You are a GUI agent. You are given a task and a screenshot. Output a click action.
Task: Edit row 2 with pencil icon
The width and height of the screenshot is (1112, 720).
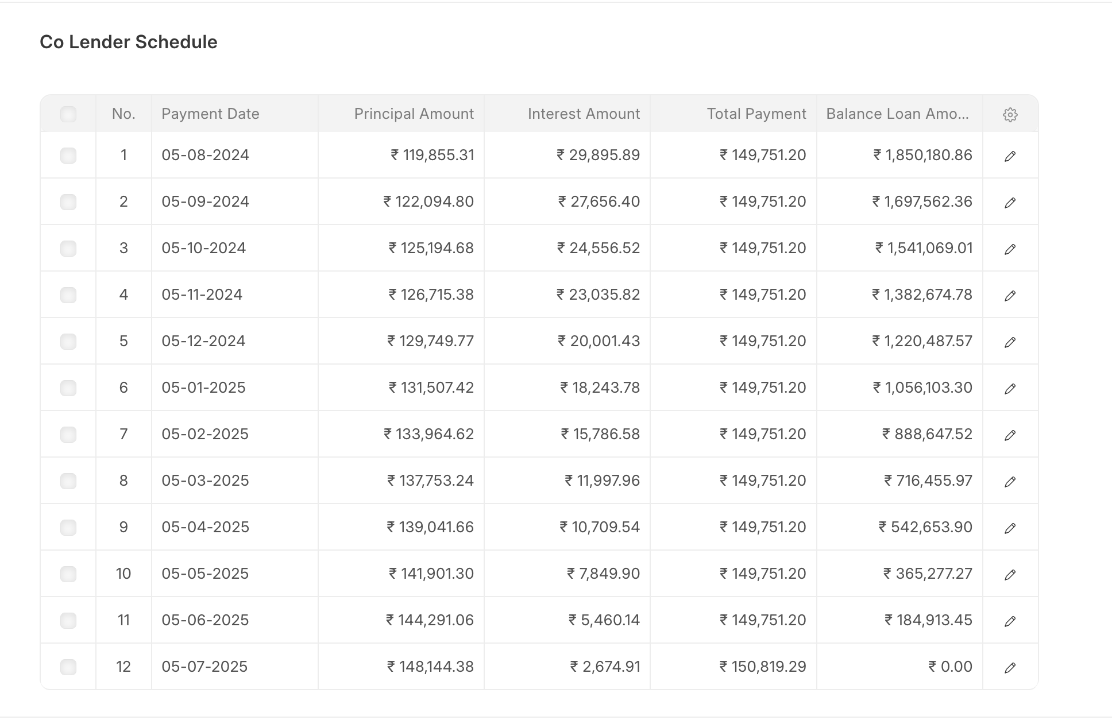coord(1010,202)
